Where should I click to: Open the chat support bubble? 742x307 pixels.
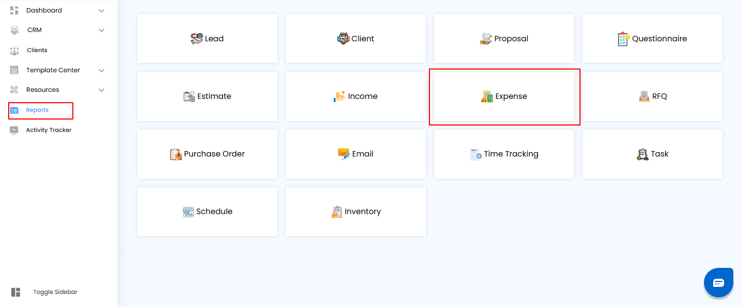pos(718,283)
